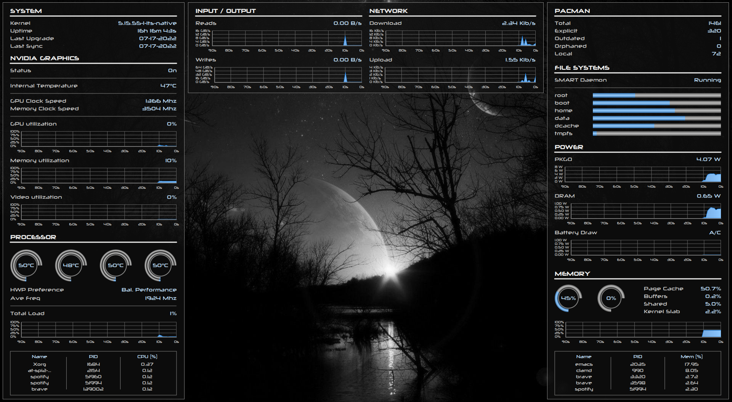Viewport: 732px width, 402px height.
Task: Click the 45% memory usage ring gauge
Action: [x=568, y=298]
